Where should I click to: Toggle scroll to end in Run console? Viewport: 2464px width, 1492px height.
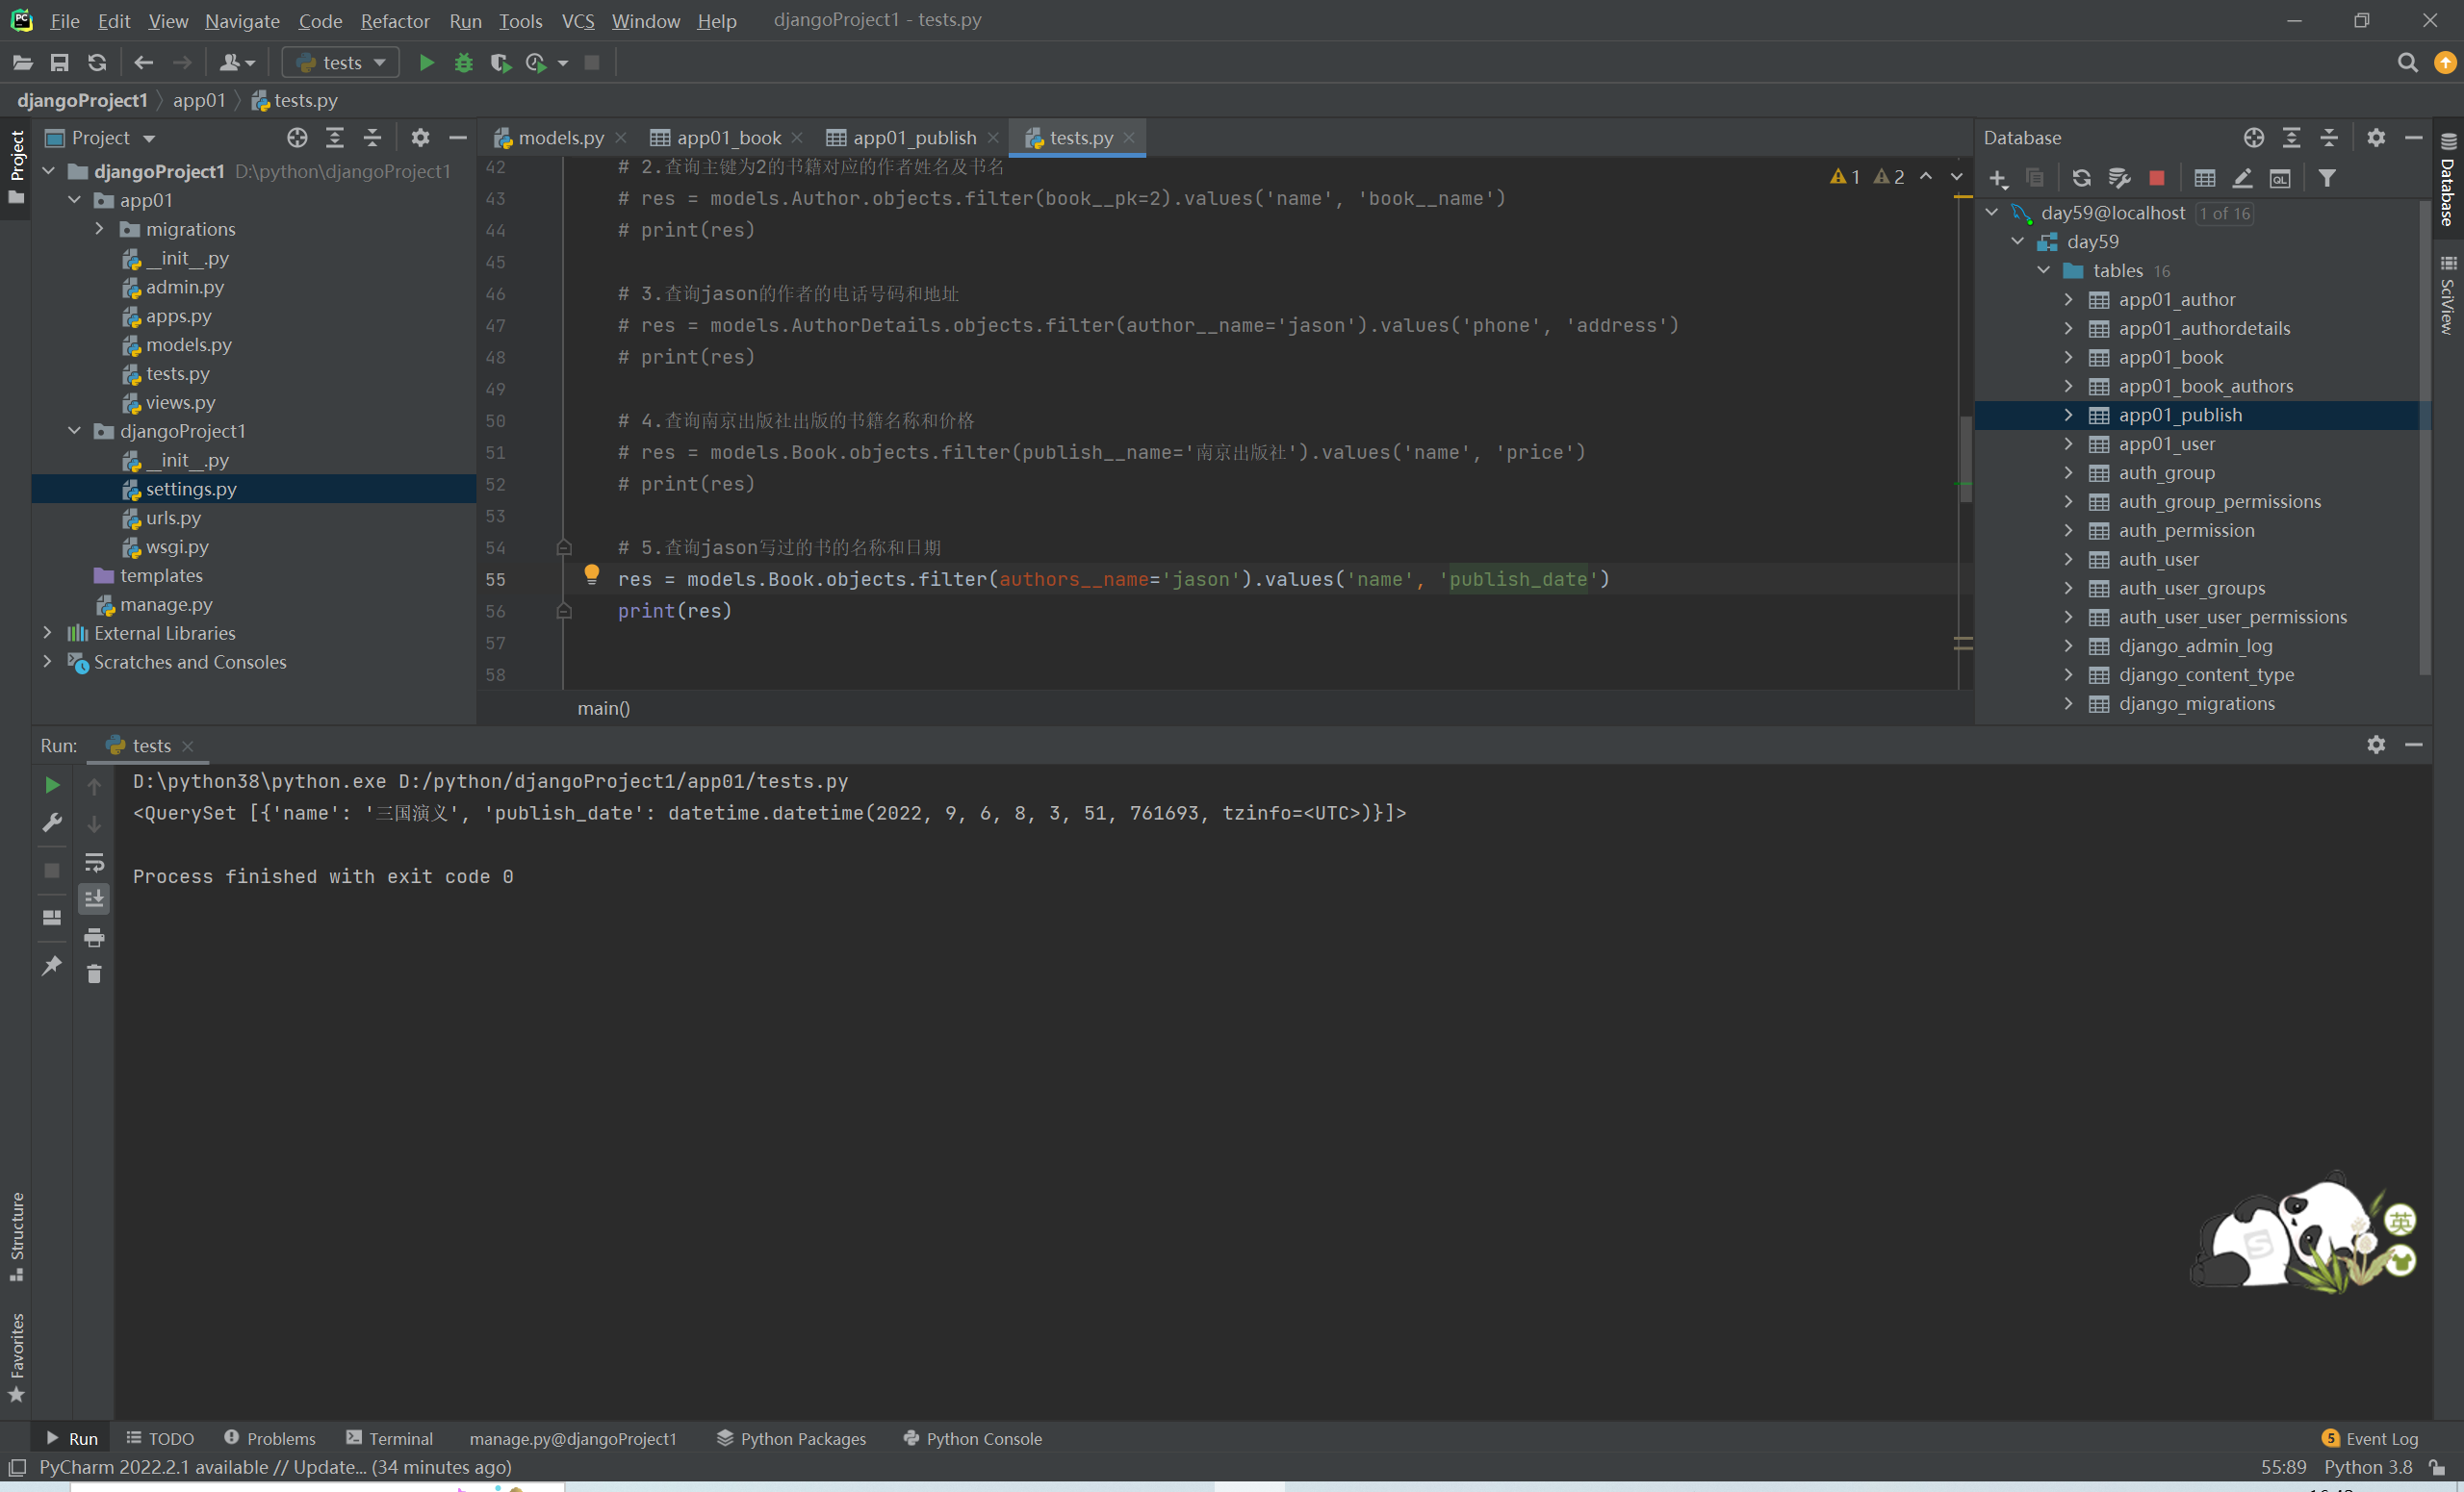(x=94, y=898)
